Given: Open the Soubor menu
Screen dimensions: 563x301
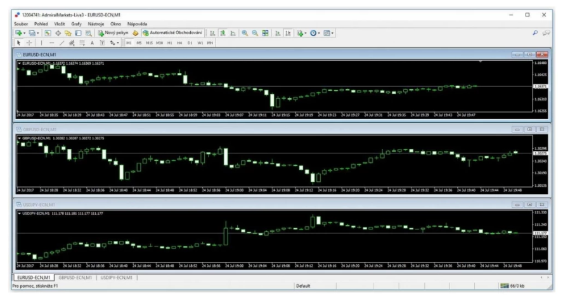Looking at the screenshot, I should [21, 23].
